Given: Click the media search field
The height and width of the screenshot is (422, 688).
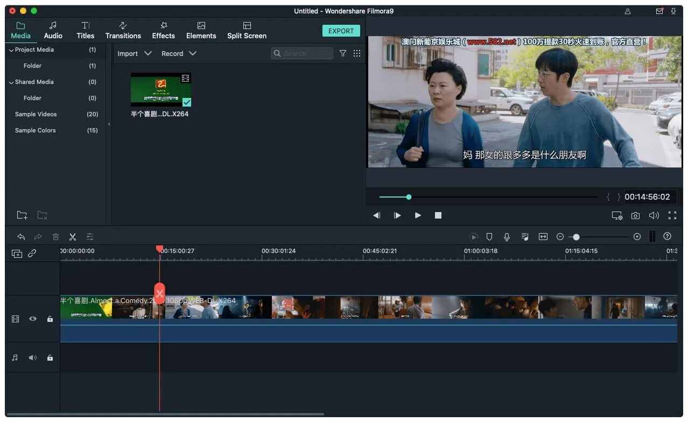Looking at the screenshot, I should [x=302, y=53].
